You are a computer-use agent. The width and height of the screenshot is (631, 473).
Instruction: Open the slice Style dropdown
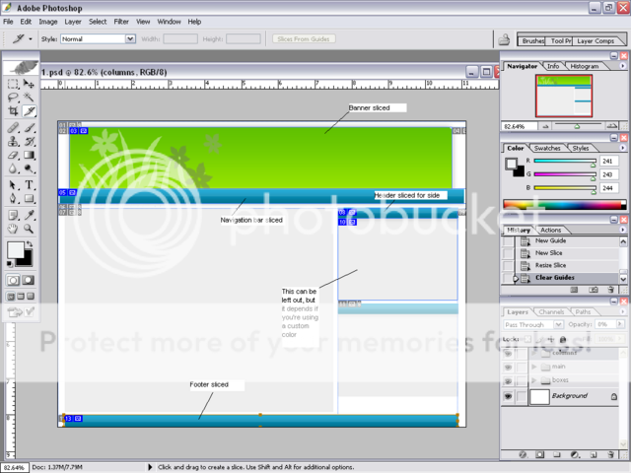click(x=130, y=39)
